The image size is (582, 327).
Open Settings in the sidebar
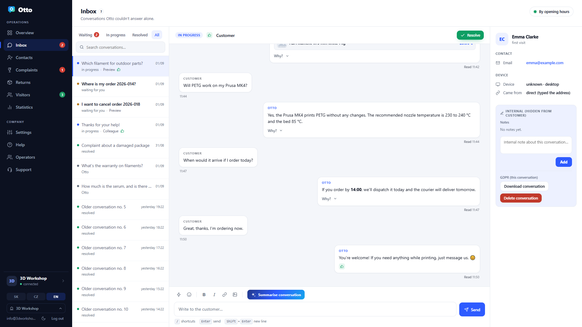pyautogui.click(x=36, y=132)
